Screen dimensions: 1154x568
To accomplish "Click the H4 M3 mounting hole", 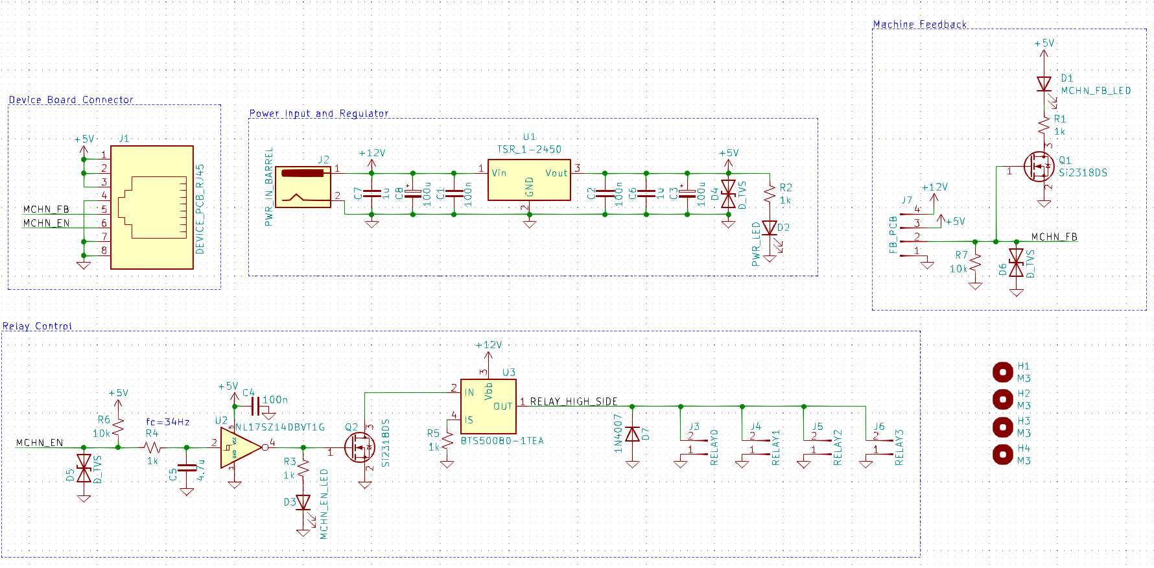I will tap(1002, 455).
